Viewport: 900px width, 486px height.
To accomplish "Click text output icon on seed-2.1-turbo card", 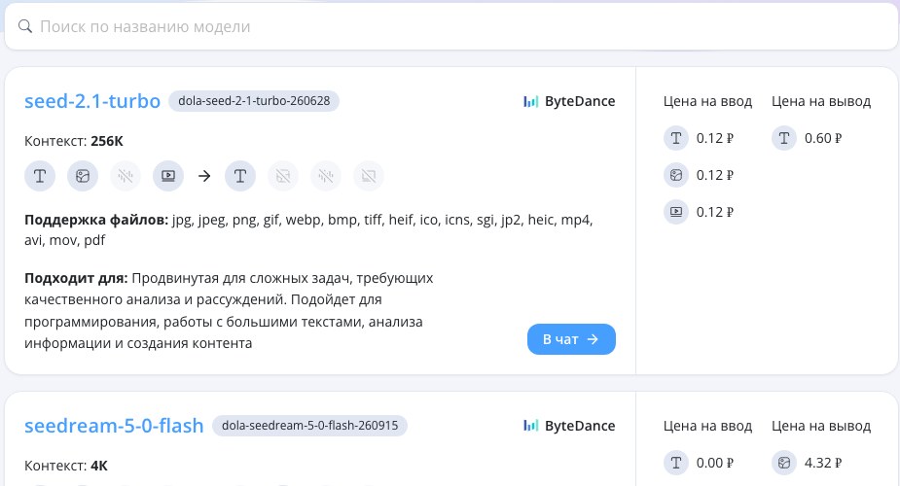I will point(240,176).
